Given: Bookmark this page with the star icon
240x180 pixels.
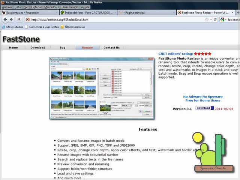Looking at the screenshot, I should [x=207, y=19].
